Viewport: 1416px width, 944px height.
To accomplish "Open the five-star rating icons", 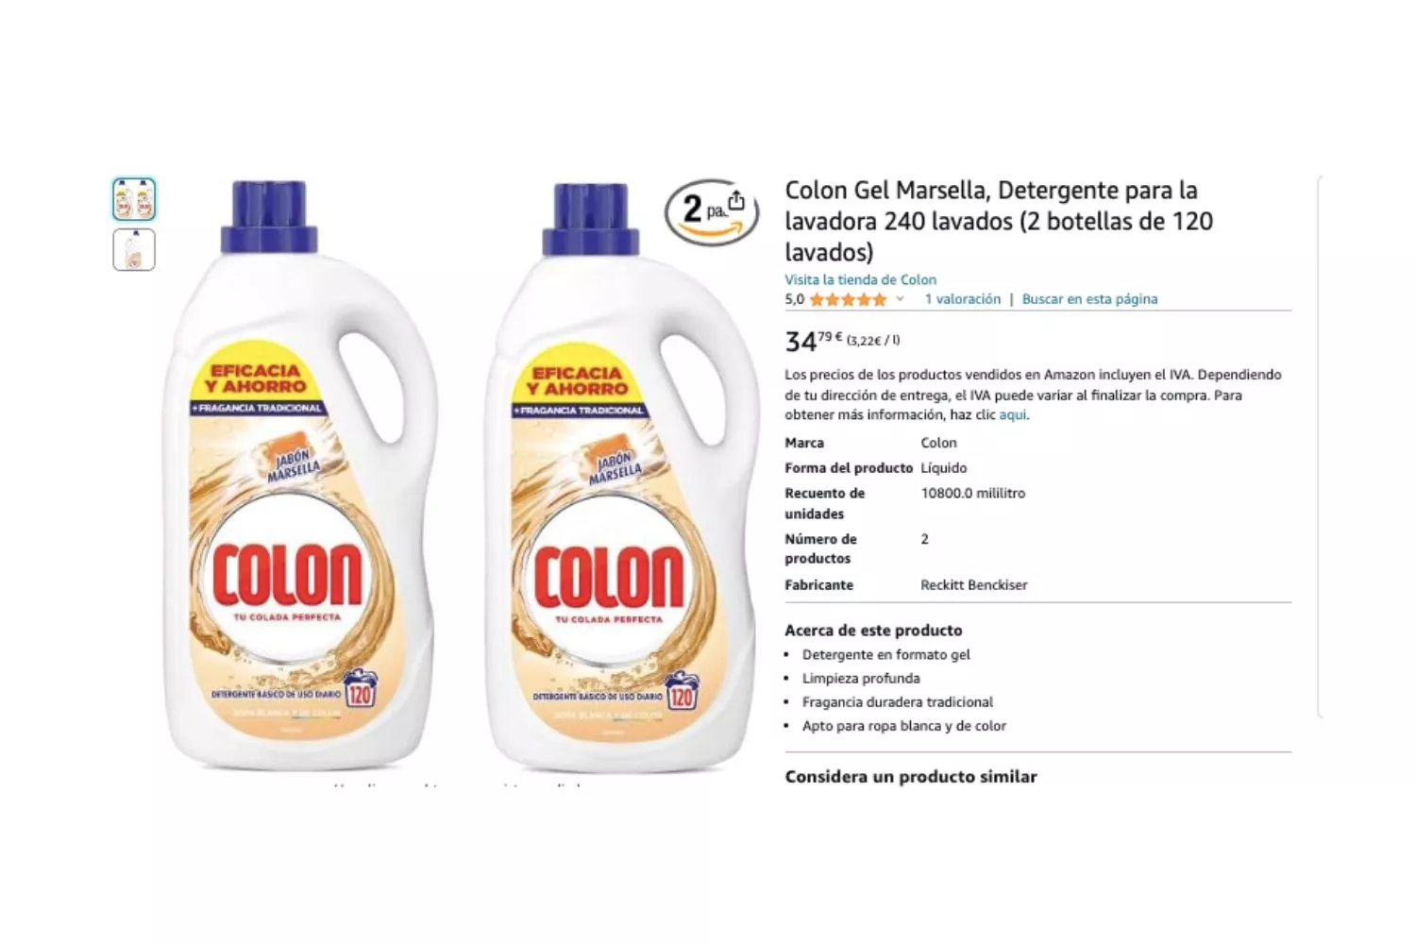I will pos(848,299).
